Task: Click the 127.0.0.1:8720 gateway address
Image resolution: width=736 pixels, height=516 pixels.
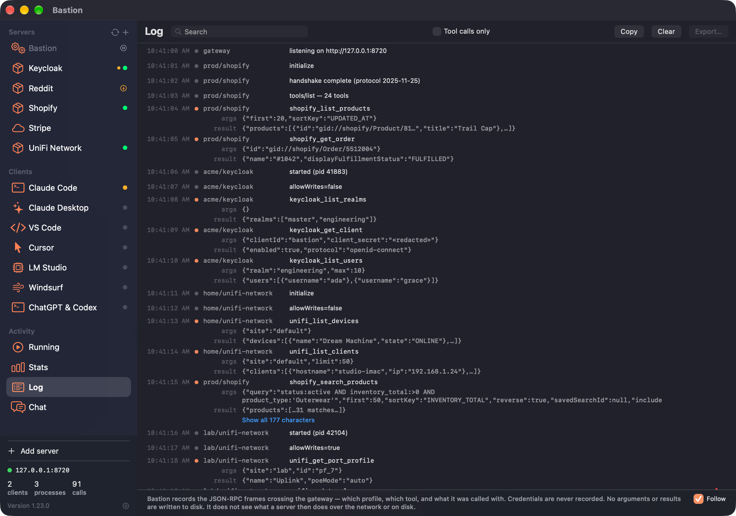Action: (x=42, y=470)
